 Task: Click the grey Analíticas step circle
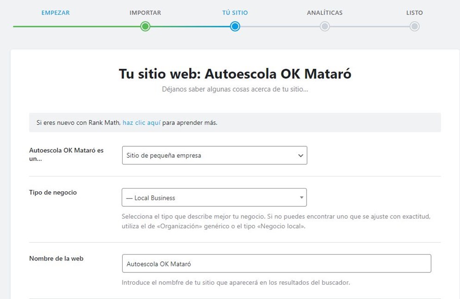(x=324, y=27)
